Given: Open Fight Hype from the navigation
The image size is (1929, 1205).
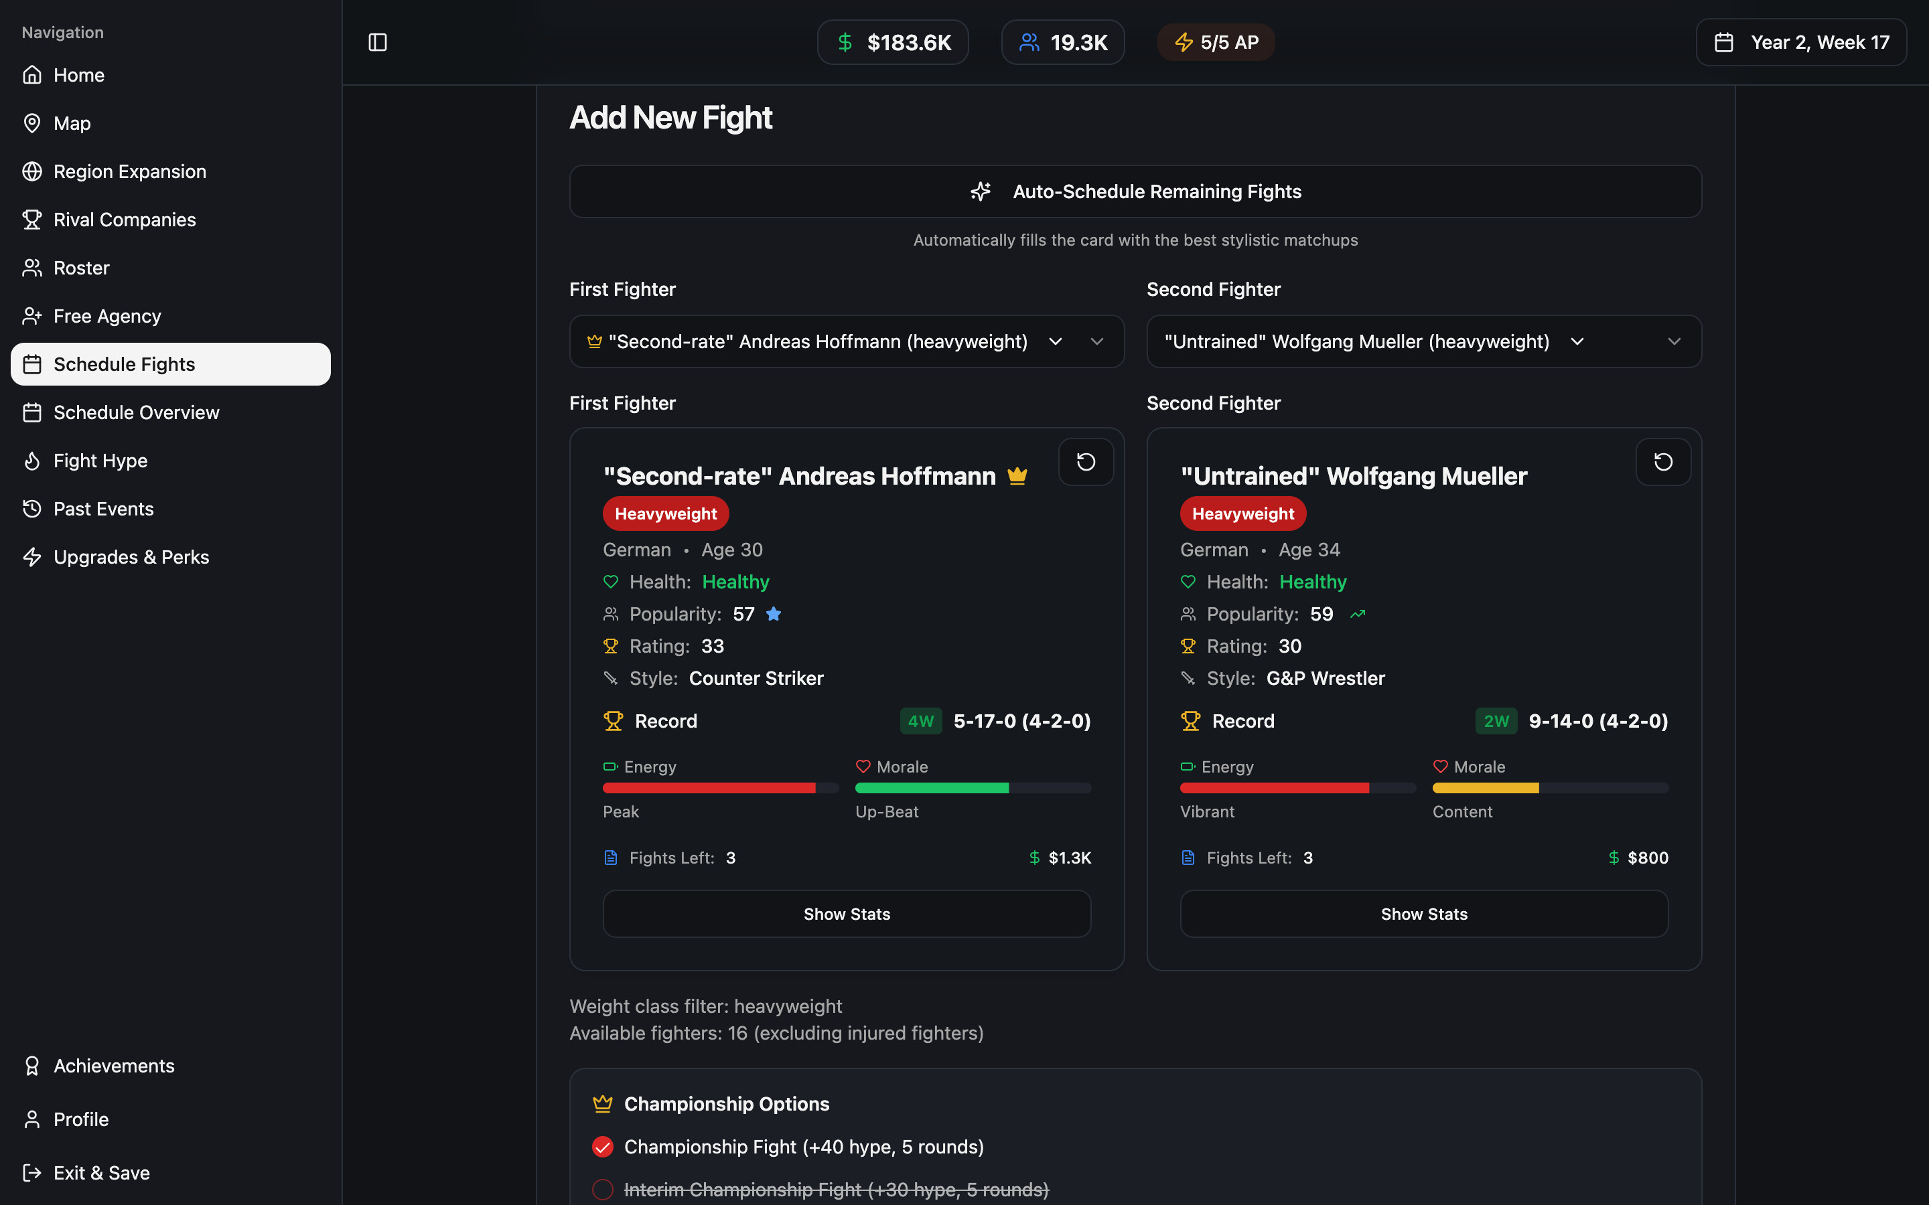Looking at the screenshot, I should pos(100,461).
